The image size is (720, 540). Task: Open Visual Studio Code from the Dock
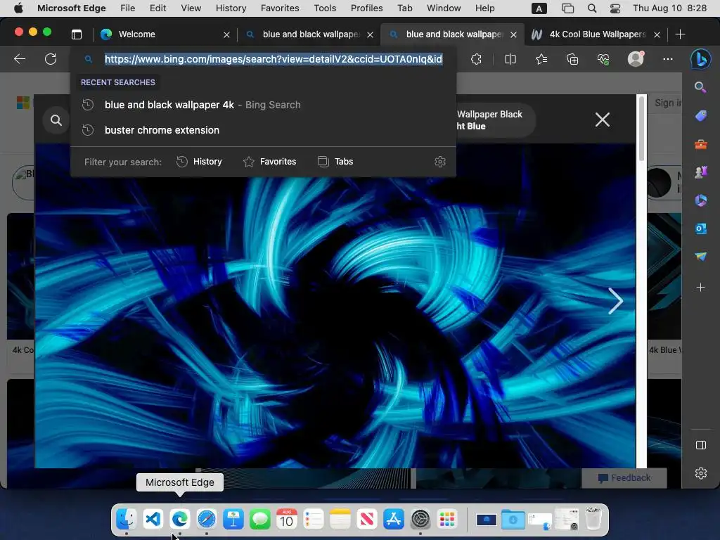tap(153, 520)
